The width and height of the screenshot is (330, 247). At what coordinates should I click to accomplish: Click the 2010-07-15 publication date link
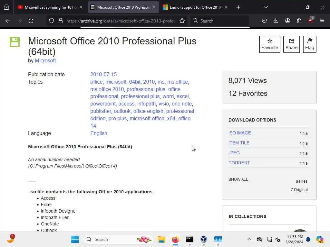103,74
